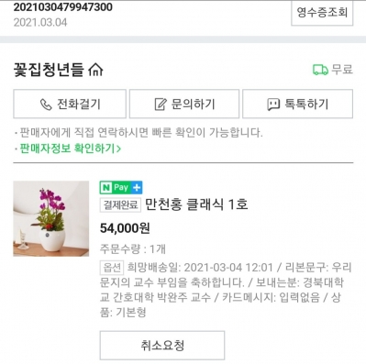This screenshot has height=364, width=366.
Task: Click the green delivery truck icon
Action: (x=320, y=70)
